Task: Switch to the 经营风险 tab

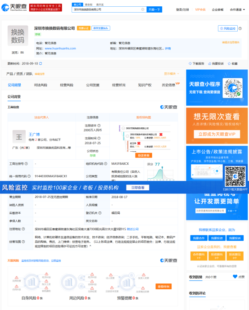Action: (x=67, y=85)
